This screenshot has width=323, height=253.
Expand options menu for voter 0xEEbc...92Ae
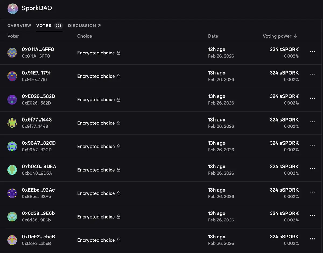(312, 192)
